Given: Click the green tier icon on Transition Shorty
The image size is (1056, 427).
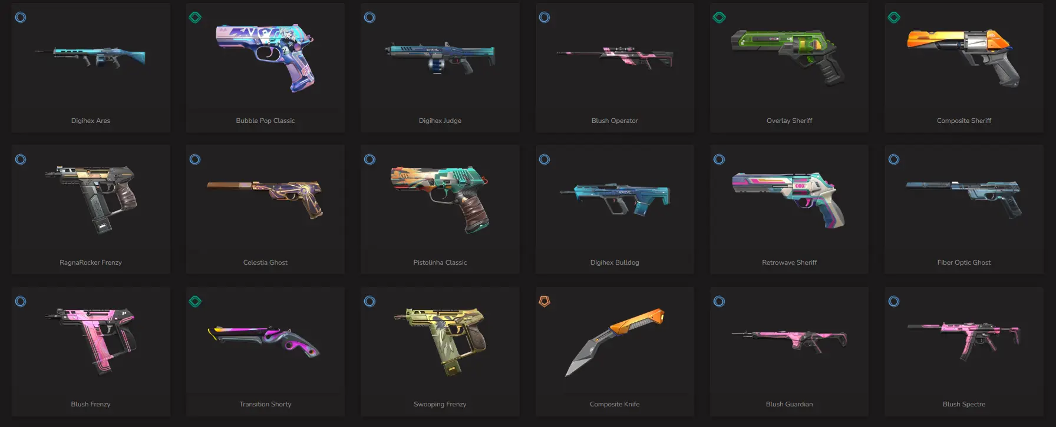Looking at the screenshot, I should tap(195, 302).
